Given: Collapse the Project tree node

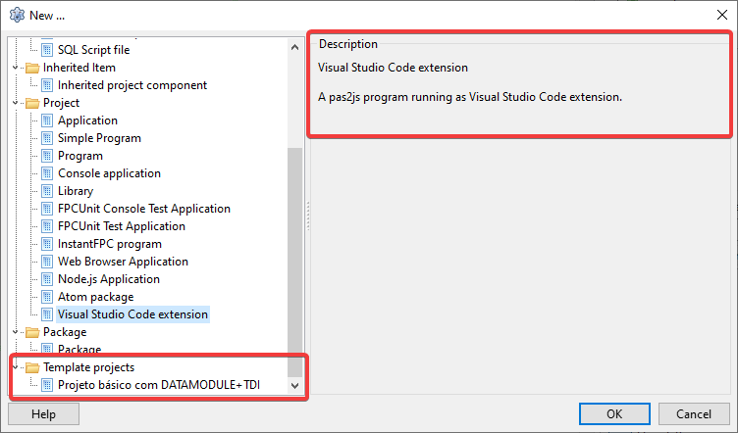Looking at the screenshot, I should [15, 103].
